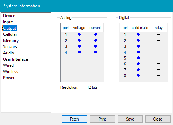Click analog port 1 voltage dot
The height and width of the screenshot is (125, 173).
(79, 34)
